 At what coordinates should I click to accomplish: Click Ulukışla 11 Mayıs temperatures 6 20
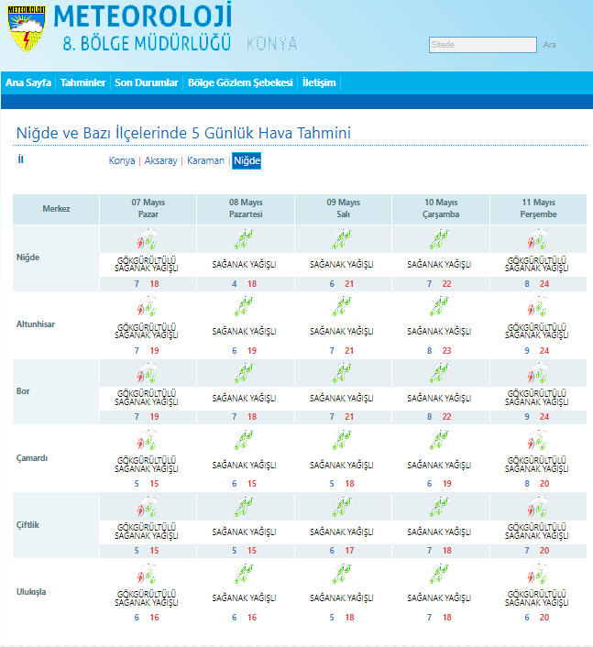click(537, 618)
